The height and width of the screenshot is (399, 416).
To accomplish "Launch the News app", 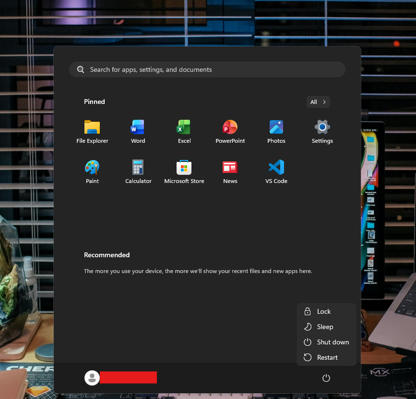I will 230,168.
